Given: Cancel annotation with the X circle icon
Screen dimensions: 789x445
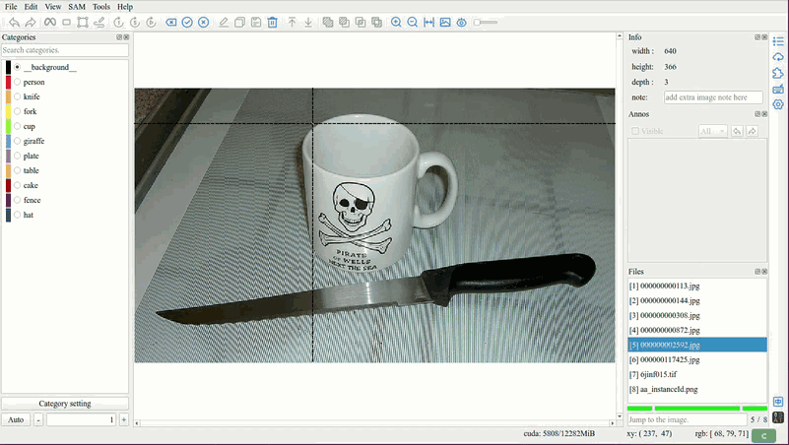Looking at the screenshot, I should (203, 22).
